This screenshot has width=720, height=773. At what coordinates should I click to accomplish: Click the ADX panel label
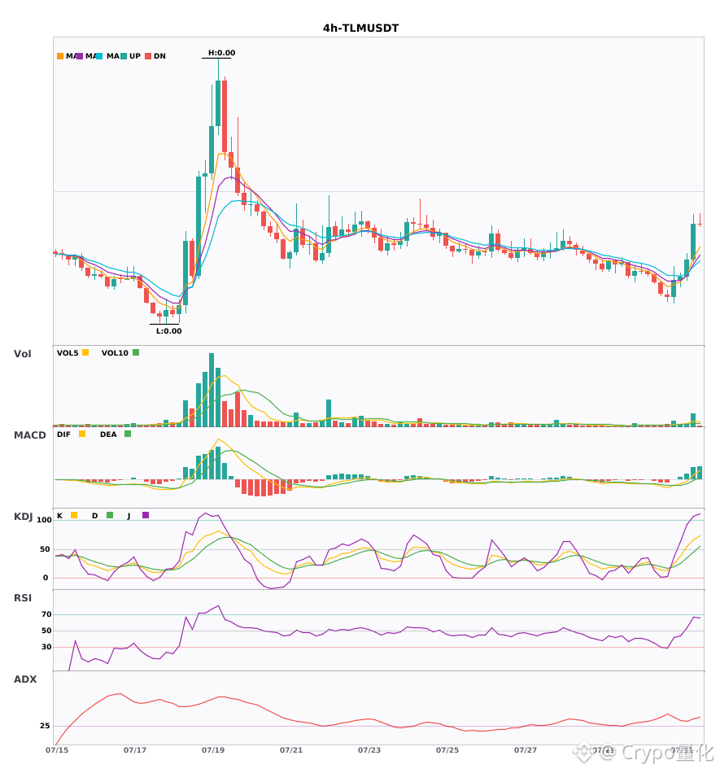[x=25, y=679]
